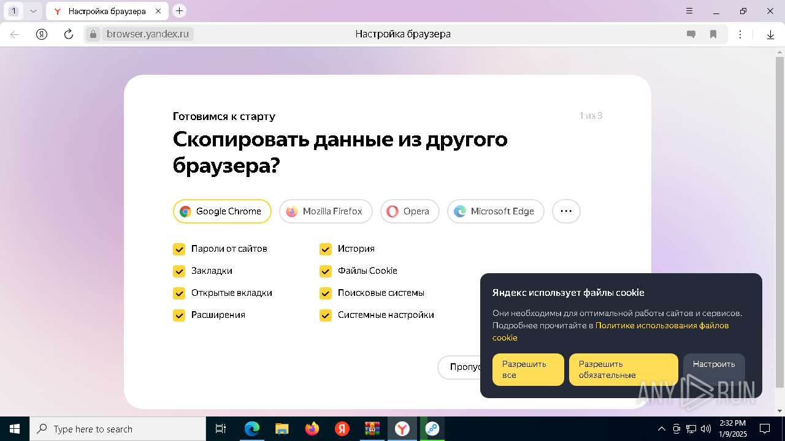The width and height of the screenshot is (785, 441).
Task: Click the lock icon in address bar
Action: [93, 34]
